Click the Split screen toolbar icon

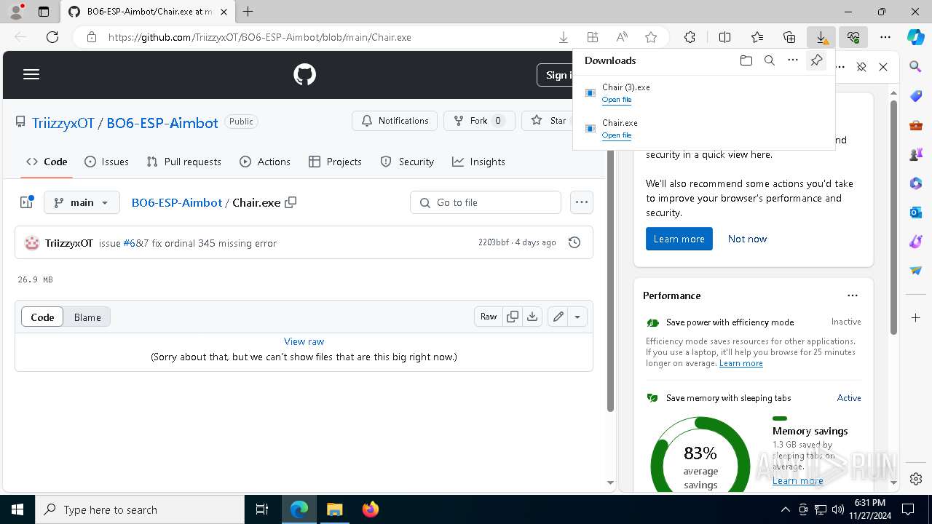point(724,37)
